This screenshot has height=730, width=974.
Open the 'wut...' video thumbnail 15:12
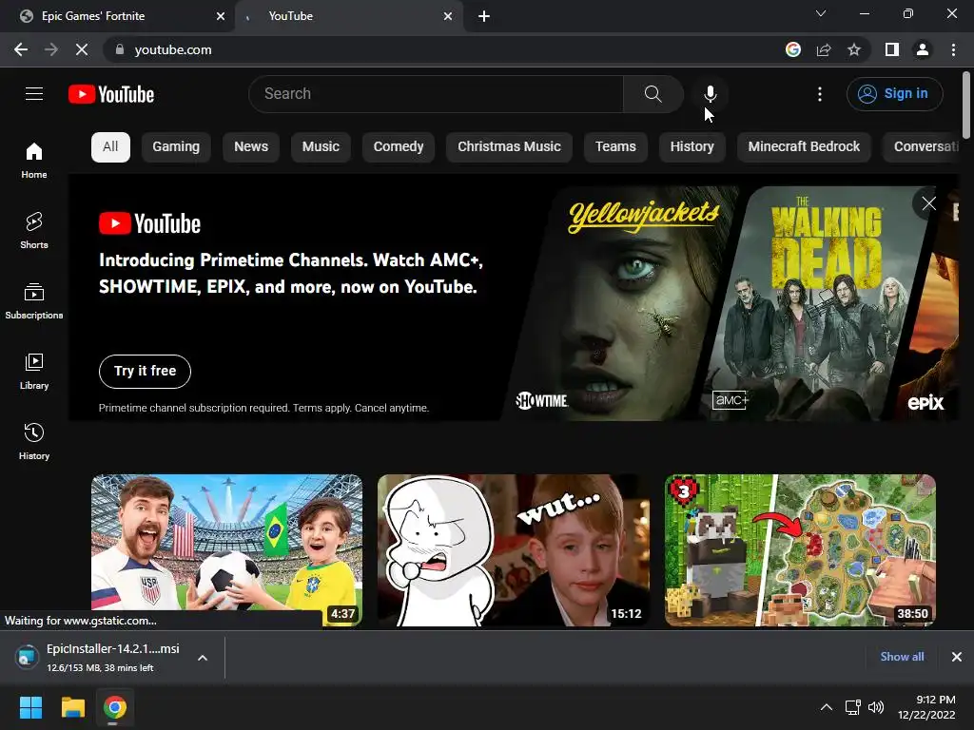(x=514, y=550)
